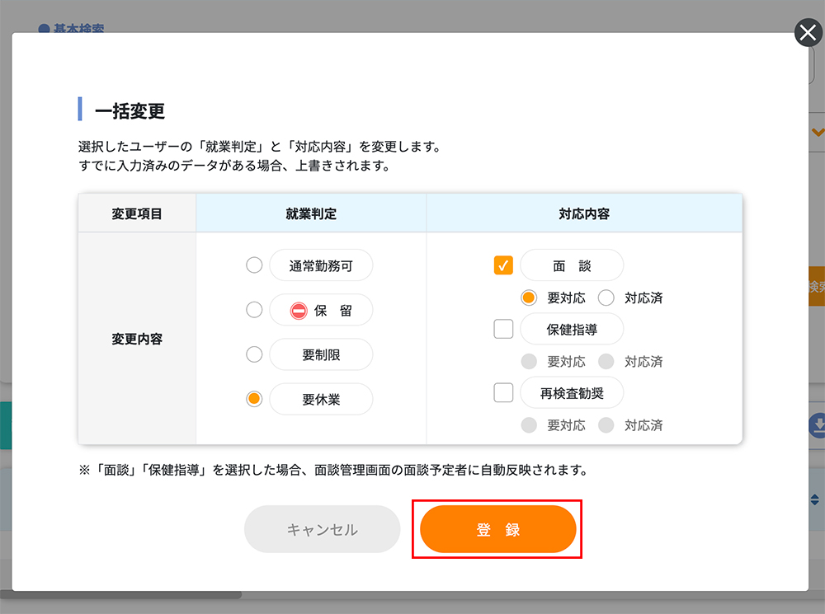Select 対応済 under 面談

click(x=606, y=298)
